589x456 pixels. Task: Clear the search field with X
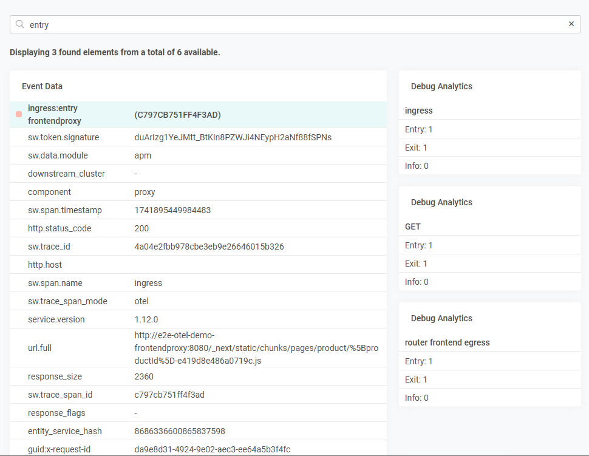[x=571, y=24]
